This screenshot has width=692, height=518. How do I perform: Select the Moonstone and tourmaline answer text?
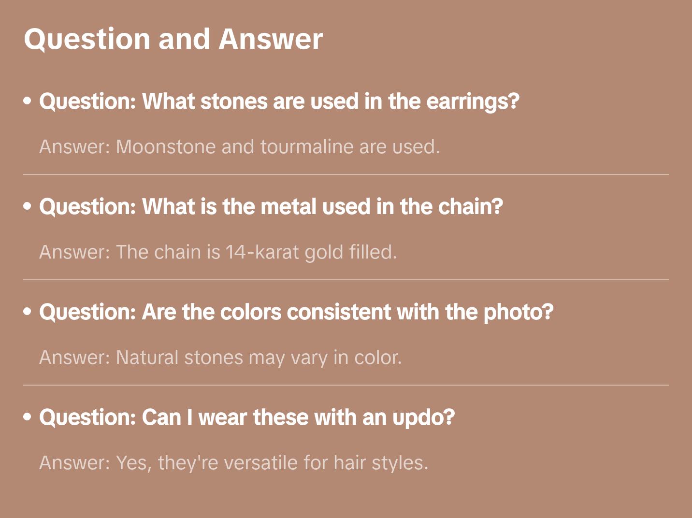coord(240,147)
